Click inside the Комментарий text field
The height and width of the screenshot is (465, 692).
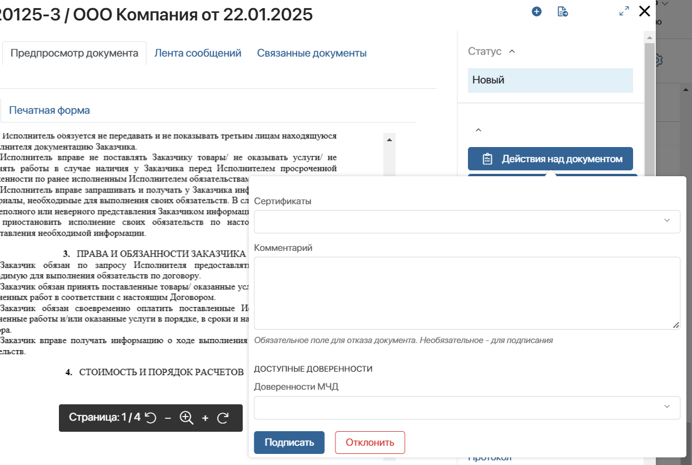point(467,292)
